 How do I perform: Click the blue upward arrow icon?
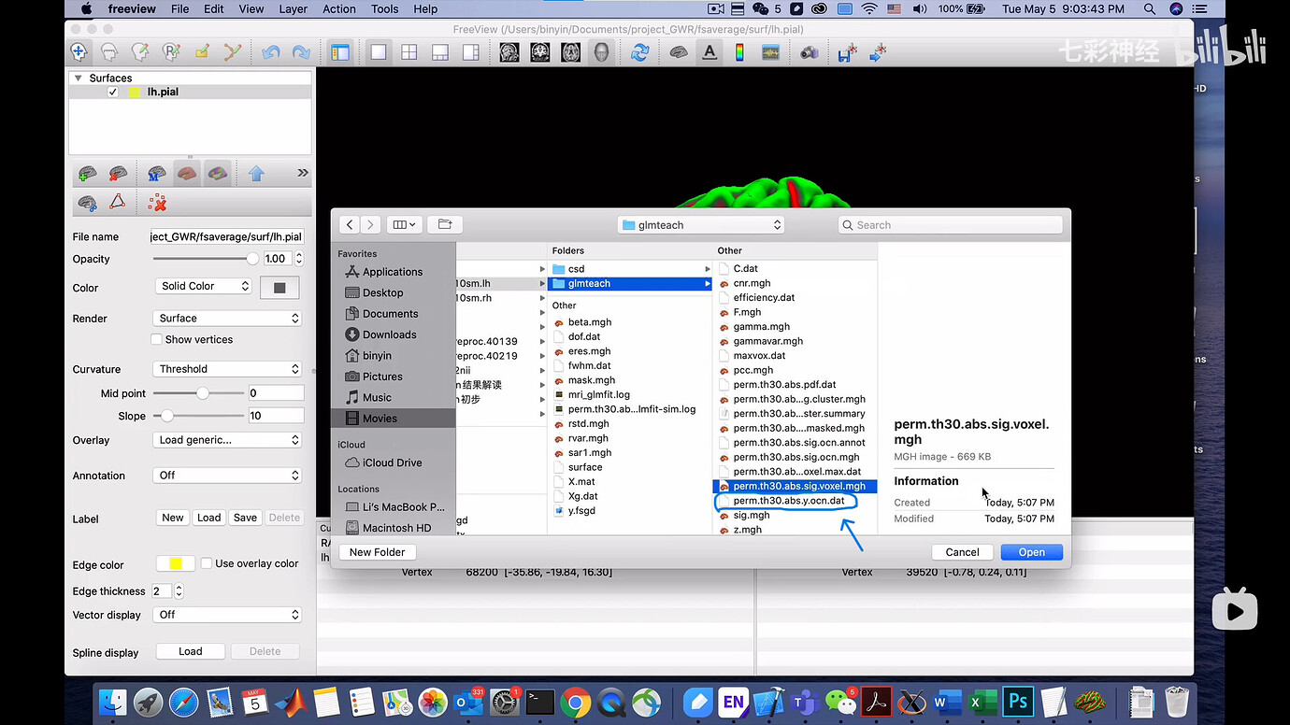point(256,174)
